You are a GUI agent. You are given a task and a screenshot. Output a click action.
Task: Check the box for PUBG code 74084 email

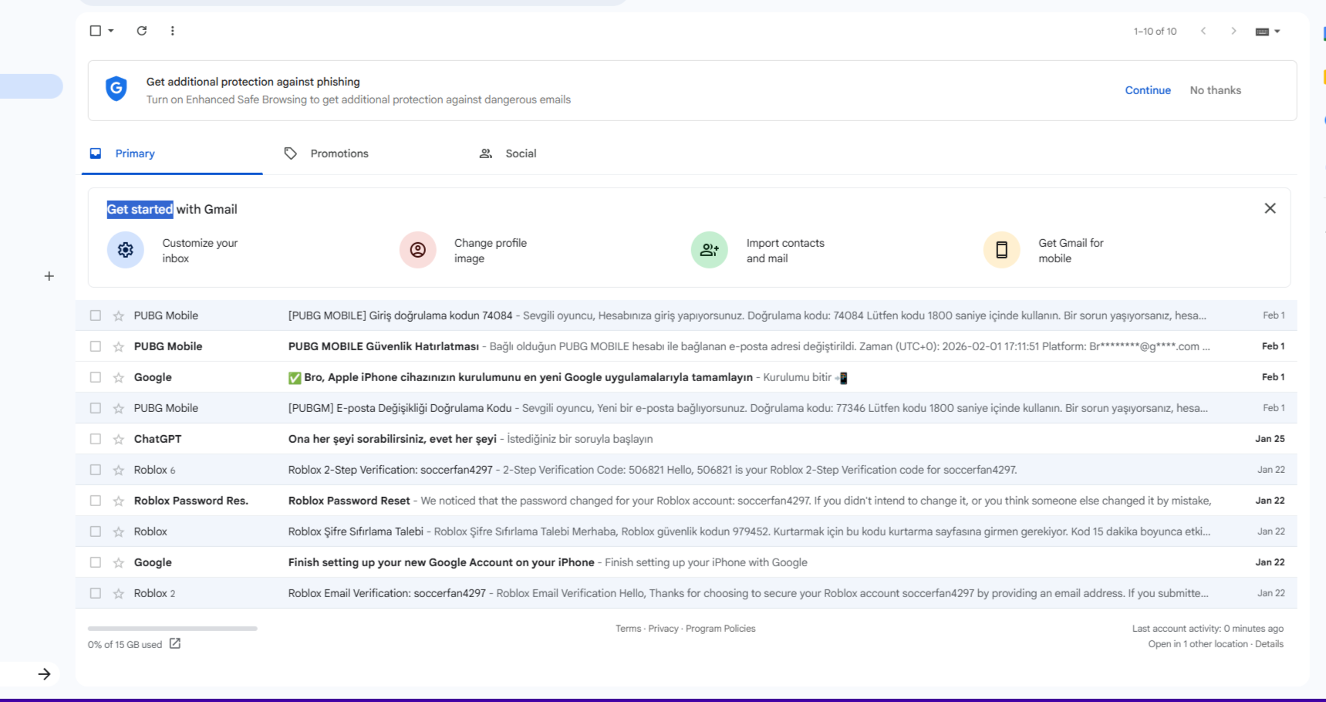pyautogui.click(x=96, y=316)
